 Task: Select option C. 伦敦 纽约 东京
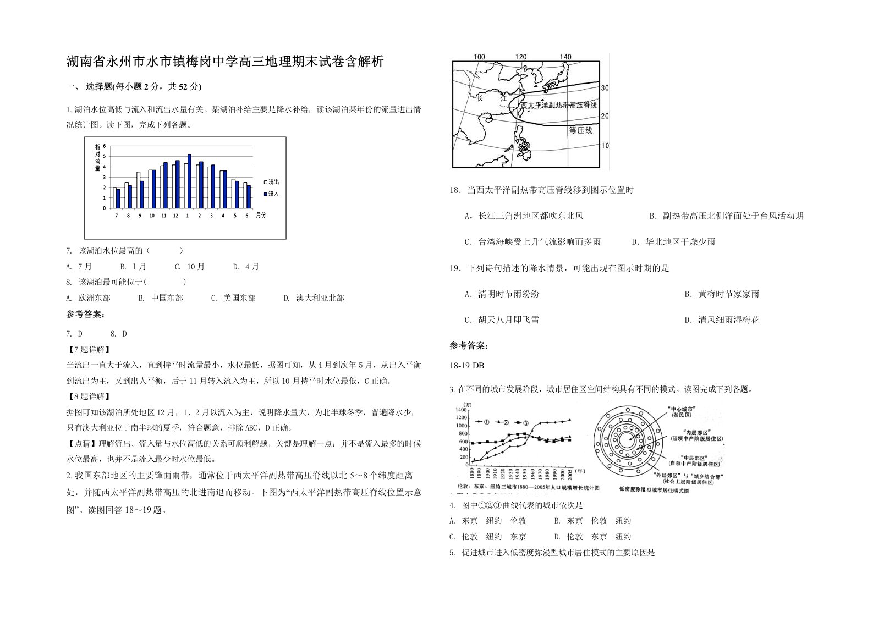coord(488,537)
